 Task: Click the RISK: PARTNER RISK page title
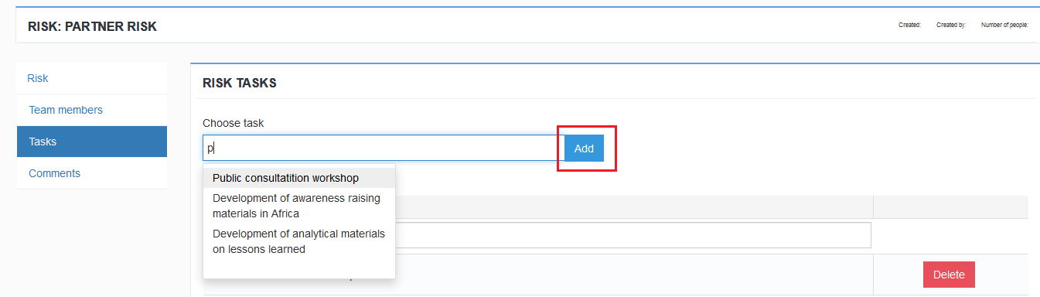point(92,27)
